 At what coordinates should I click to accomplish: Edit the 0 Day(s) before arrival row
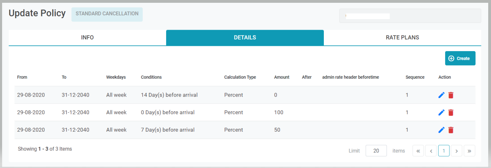(441, 112)
